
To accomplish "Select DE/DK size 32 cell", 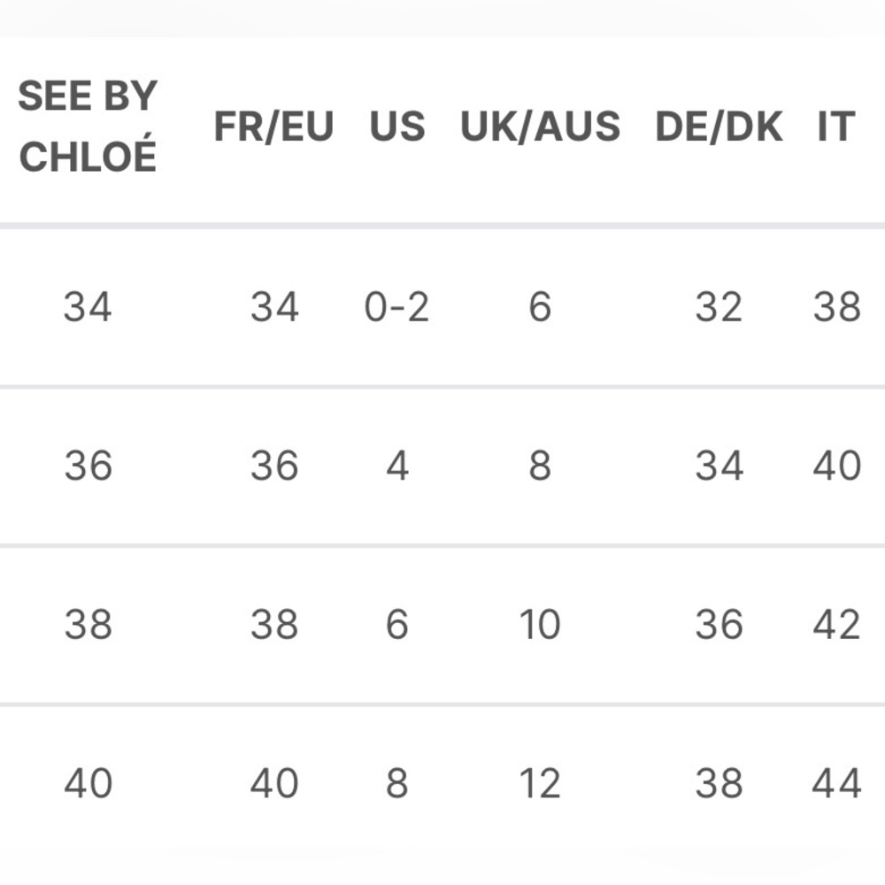I will (x=719, y=307).
